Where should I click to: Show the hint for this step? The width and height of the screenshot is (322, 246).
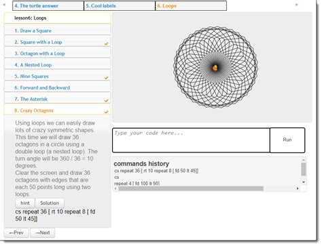tap(25, 203)
